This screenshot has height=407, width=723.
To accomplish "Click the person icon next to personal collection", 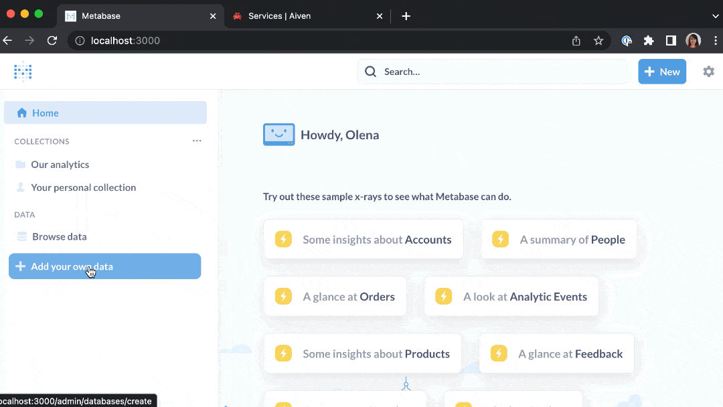I will (x=20, y=187).
